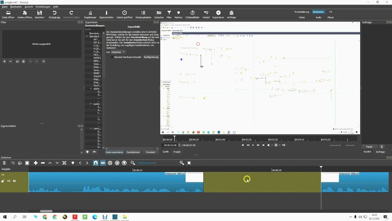
Task: Jump to previous marker arrow
Action: pyautogui.click(x=80, y=163)
